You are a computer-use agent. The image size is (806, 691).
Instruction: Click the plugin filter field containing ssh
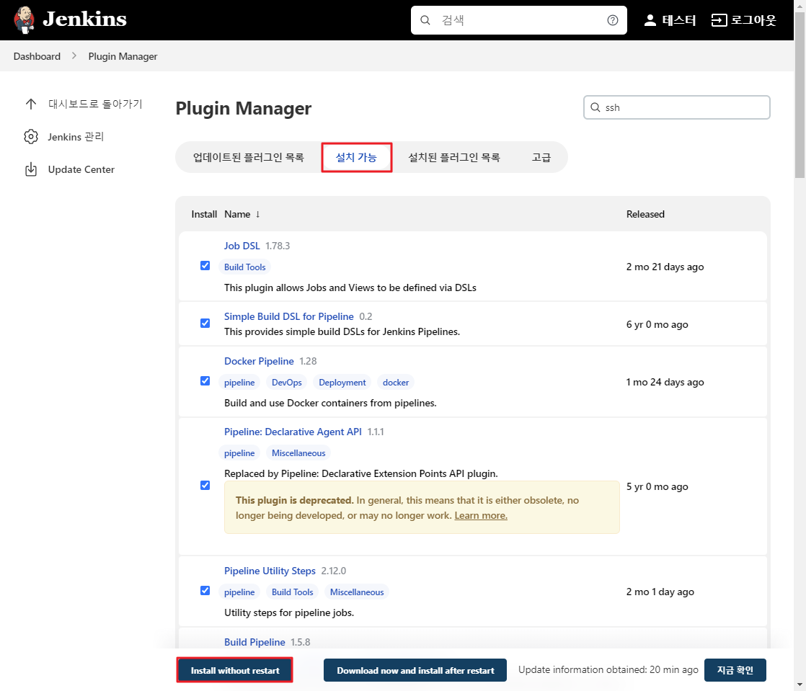[676, 107]
